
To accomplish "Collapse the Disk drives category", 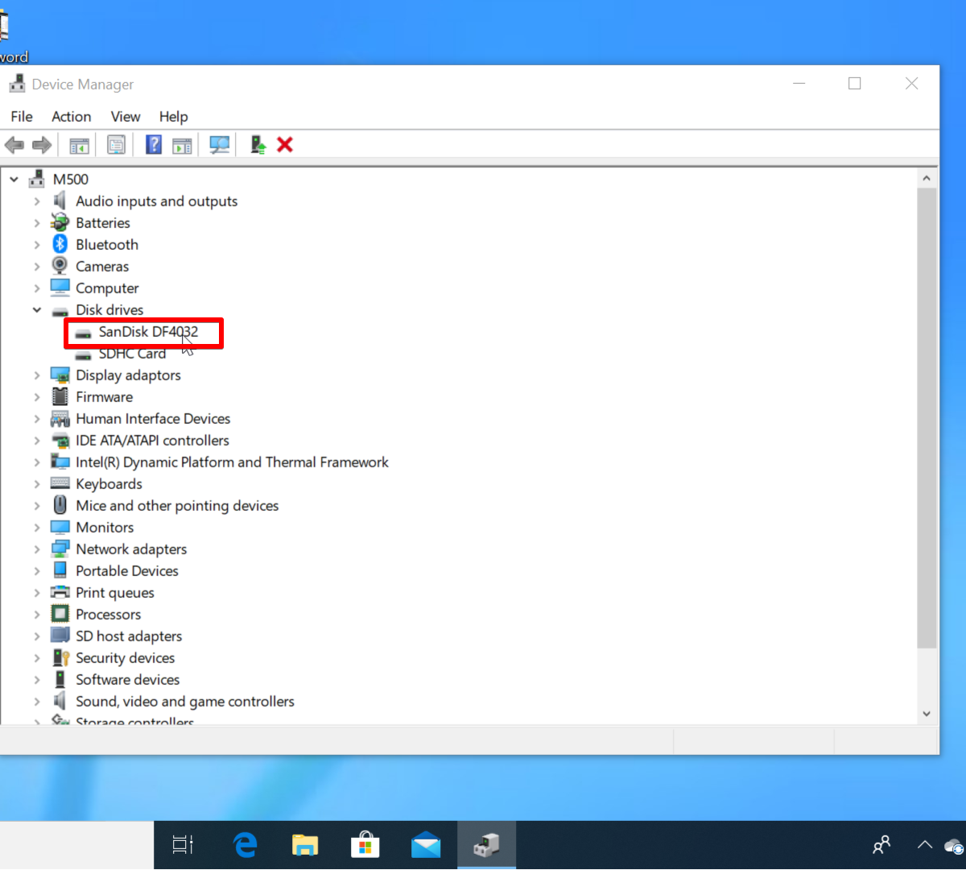I will [37, 310].
